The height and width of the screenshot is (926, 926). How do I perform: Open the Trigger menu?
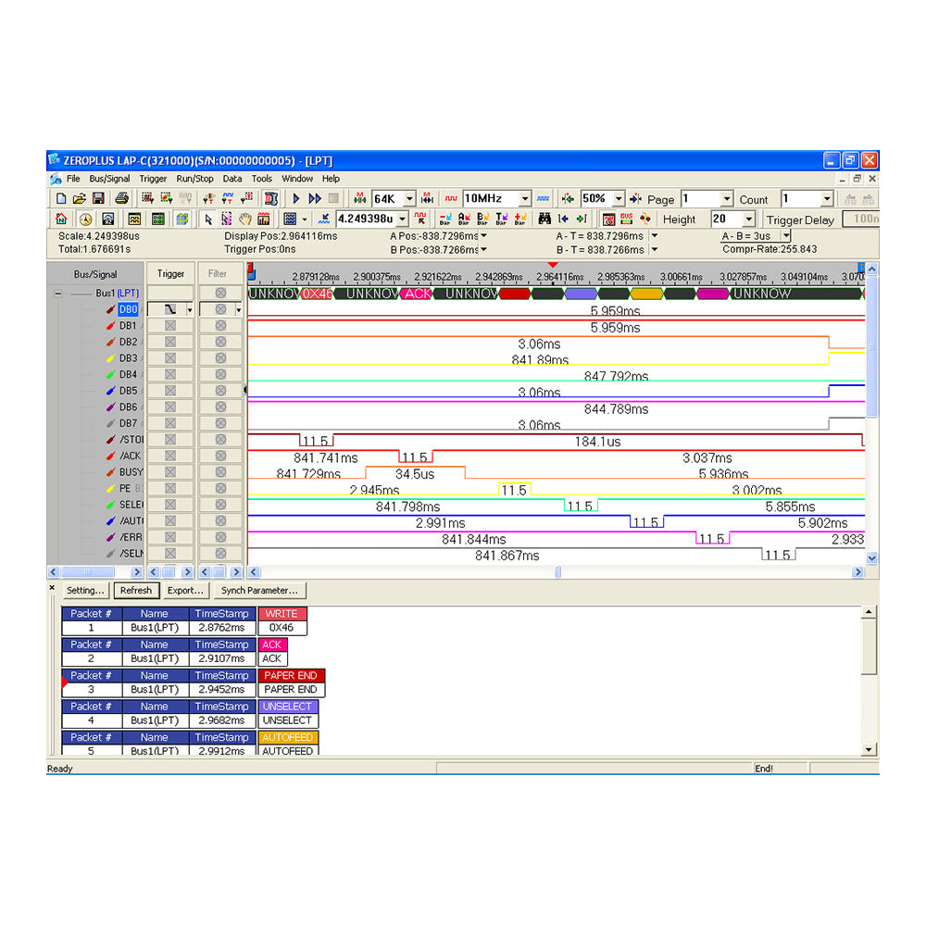click(x=153, y=179)
